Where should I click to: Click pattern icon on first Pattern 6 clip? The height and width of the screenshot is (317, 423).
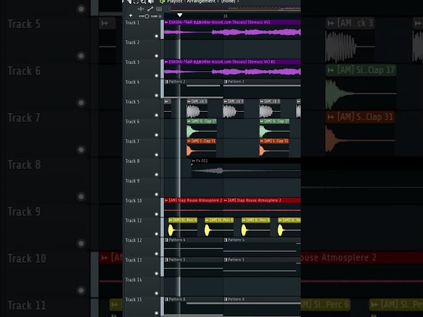pyautogui.click(x=167, y=299)
